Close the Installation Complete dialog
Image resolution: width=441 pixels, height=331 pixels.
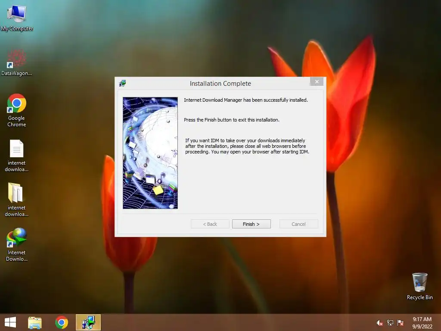click(317, 81)
